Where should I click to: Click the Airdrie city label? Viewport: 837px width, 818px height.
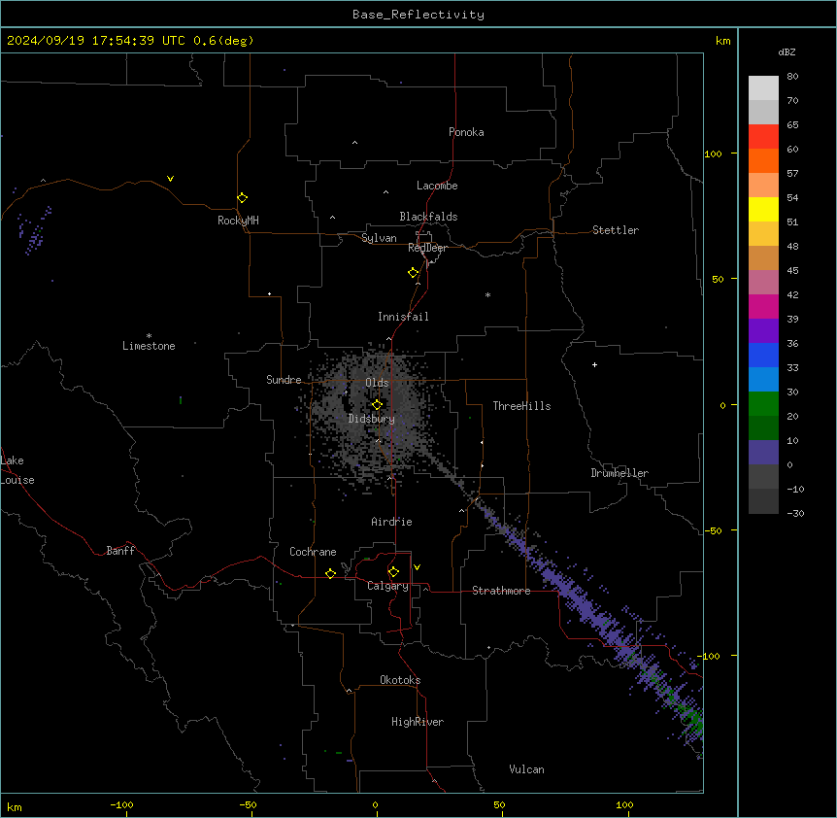(x=391, y=522)
